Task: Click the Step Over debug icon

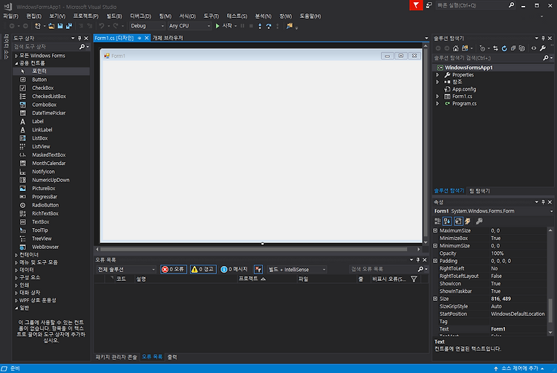Action: pos(269,26)
